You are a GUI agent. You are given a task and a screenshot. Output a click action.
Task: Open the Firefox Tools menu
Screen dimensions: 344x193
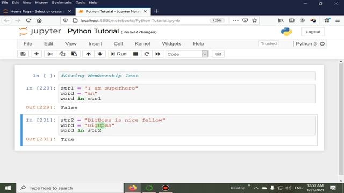tap(80, 3)
